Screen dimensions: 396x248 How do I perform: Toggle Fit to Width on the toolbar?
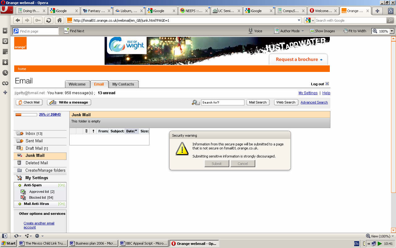[355, 31]
